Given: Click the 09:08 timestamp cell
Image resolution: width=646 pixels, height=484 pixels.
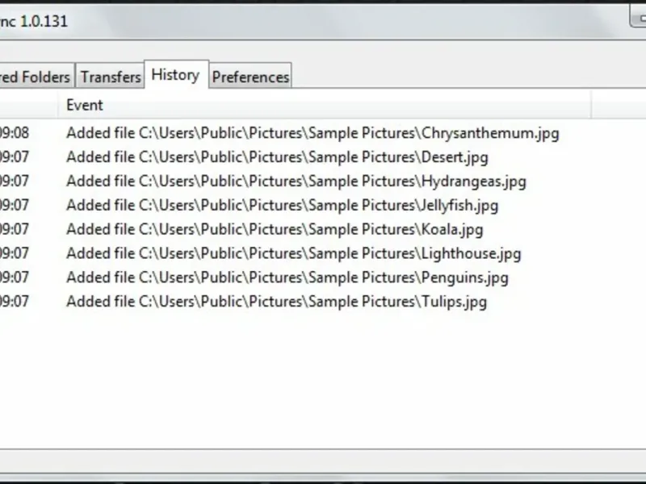Looking at the screenshot, I should pos(15,133).
